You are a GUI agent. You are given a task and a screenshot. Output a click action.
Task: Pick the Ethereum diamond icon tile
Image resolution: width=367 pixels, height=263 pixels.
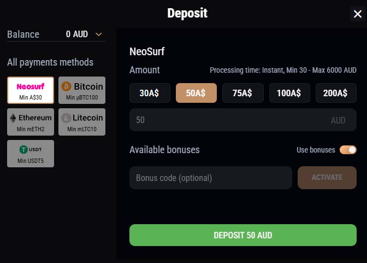tap(31, 122)
